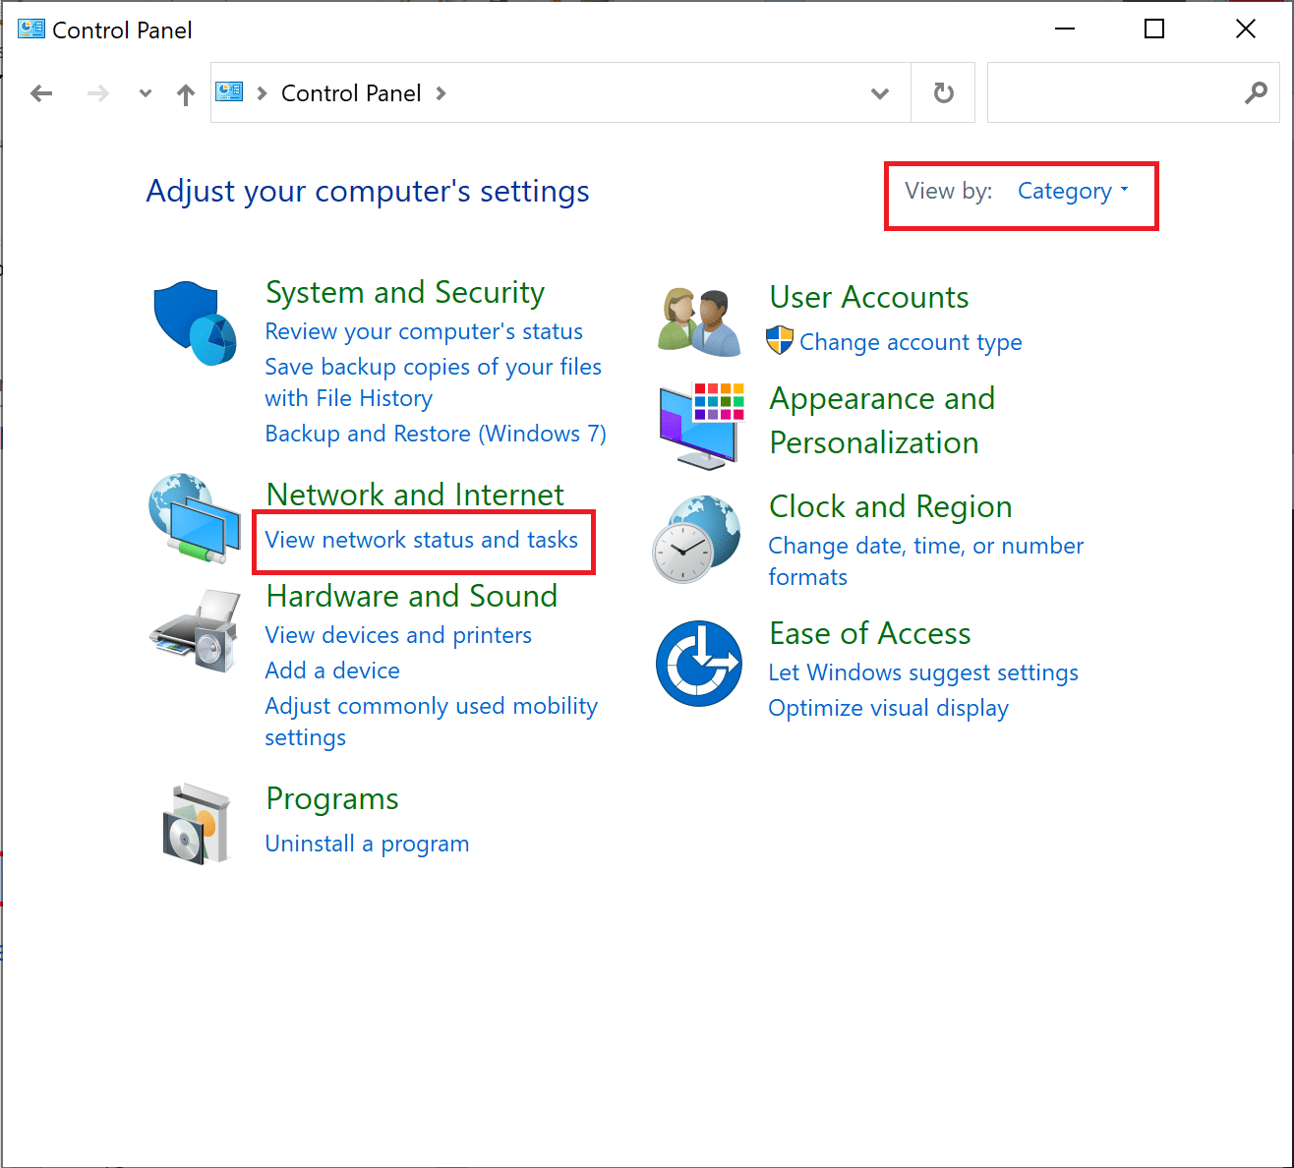Open the Programs heading
Image resolution: width=1294 pixels, height=1168 pixels.
point(332,798)
